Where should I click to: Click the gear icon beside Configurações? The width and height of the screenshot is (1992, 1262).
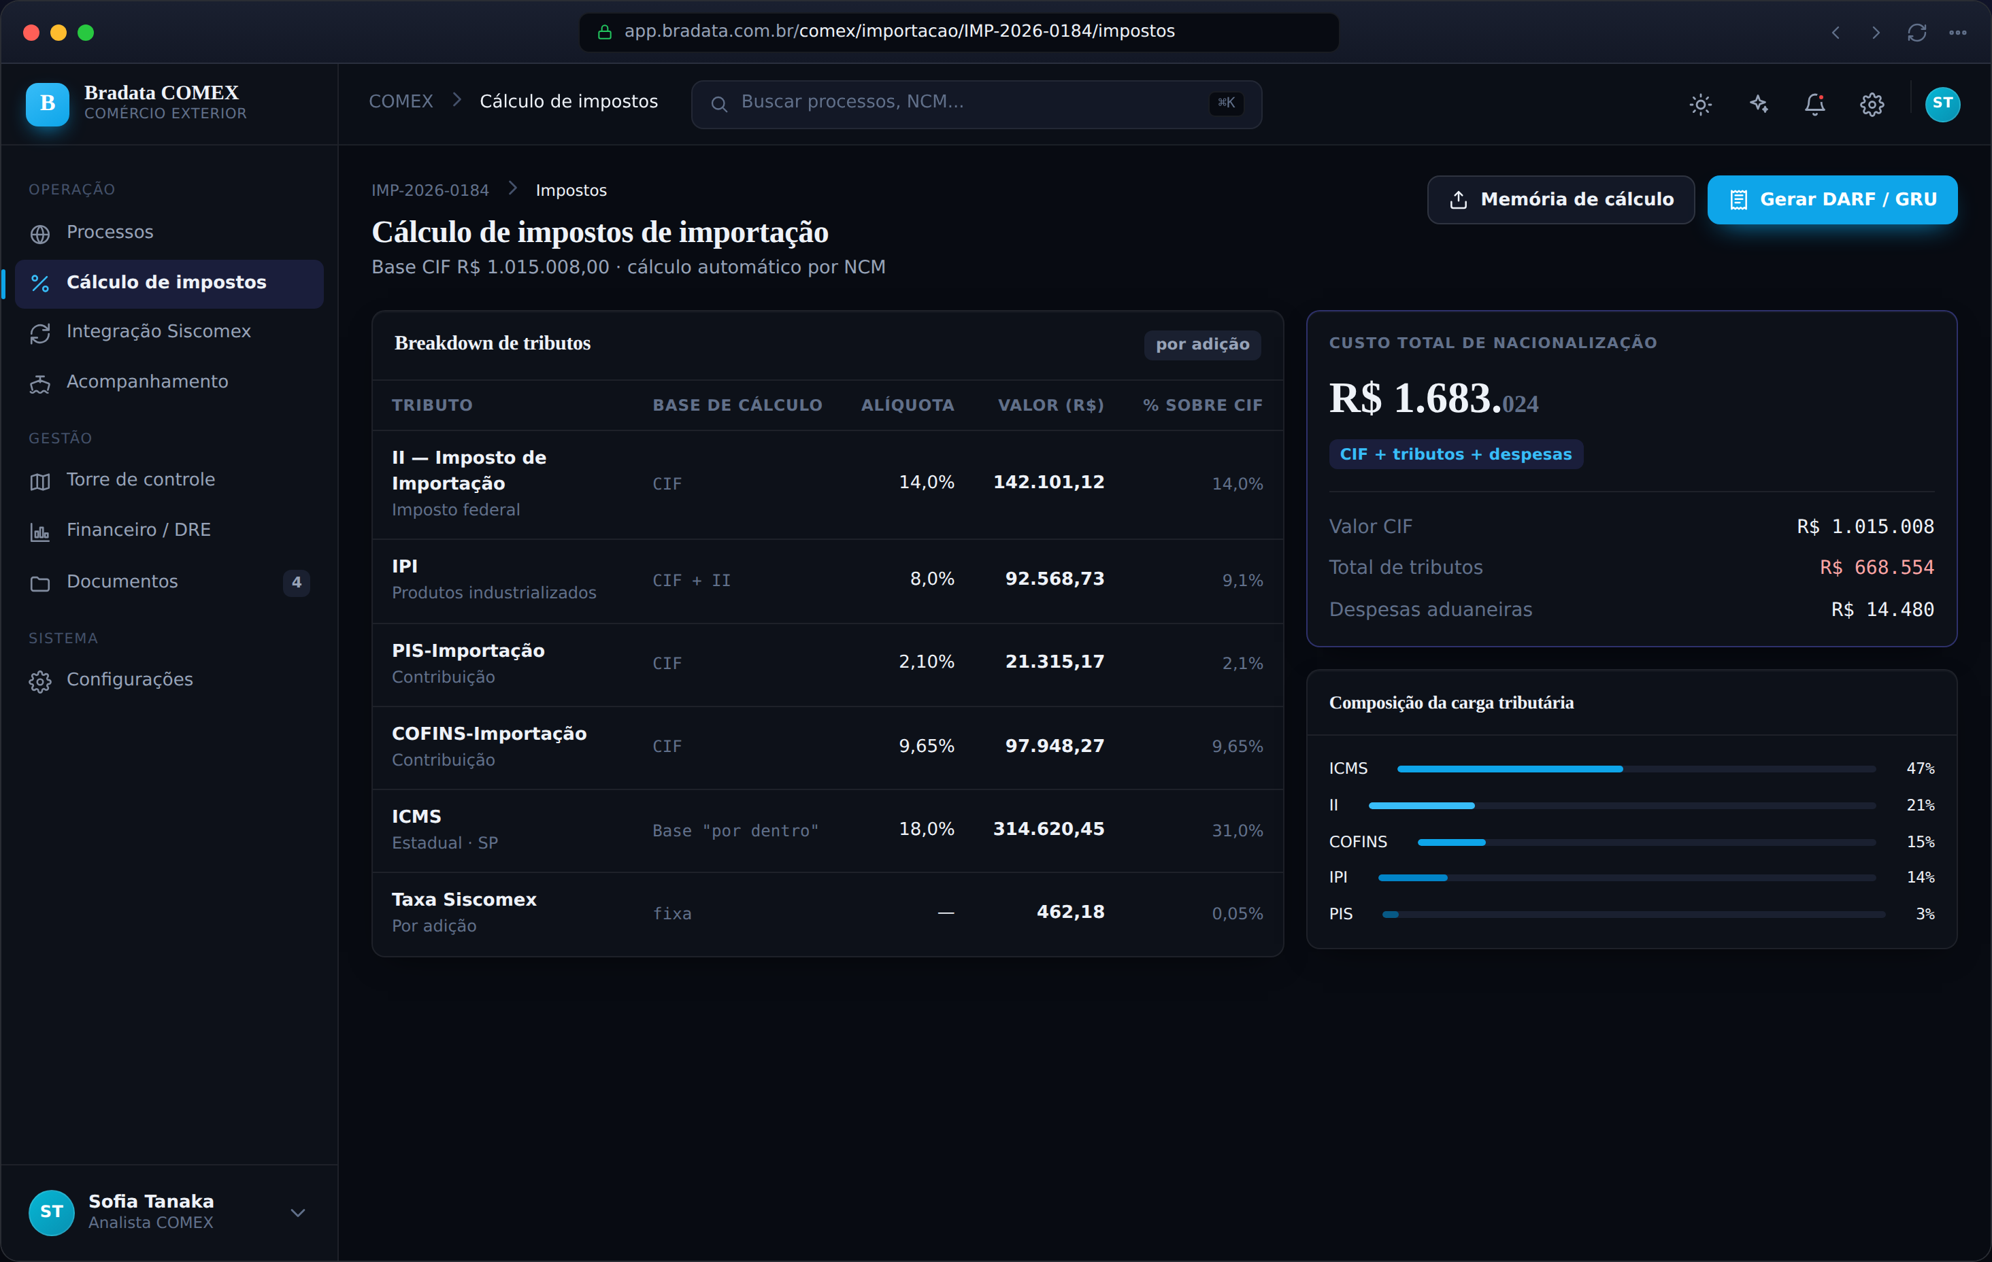tap(39, 681)
